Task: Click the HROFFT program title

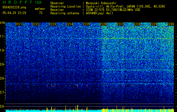Action: 17,2
